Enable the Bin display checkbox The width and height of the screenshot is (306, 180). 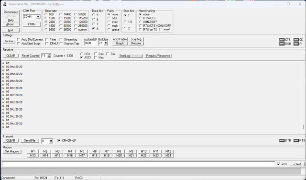tap(108, 54)
